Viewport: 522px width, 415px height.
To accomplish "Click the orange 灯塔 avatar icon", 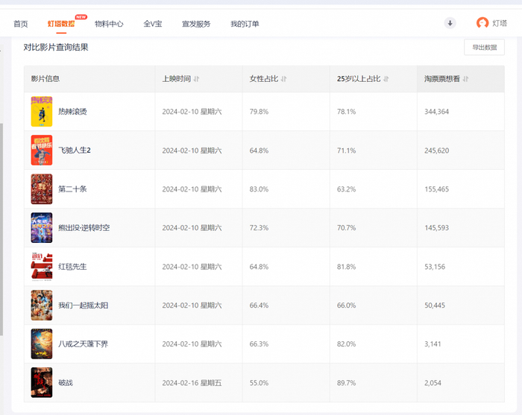I will point(482,23).
